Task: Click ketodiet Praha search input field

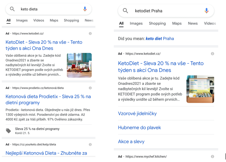Action: click(166, 11)
